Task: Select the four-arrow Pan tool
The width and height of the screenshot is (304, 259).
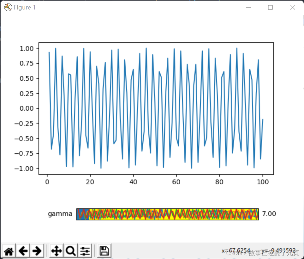Action: pyautogui.click(x=56, y=250)
